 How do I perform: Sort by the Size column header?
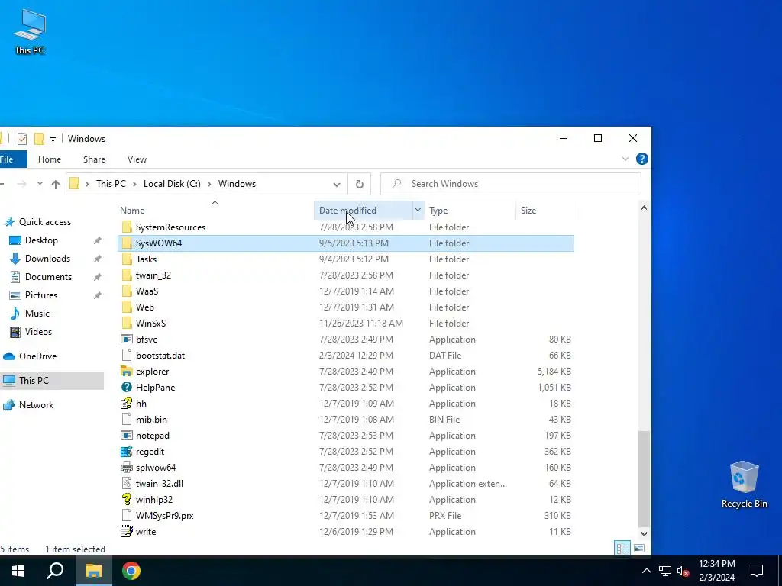(528, 211)
